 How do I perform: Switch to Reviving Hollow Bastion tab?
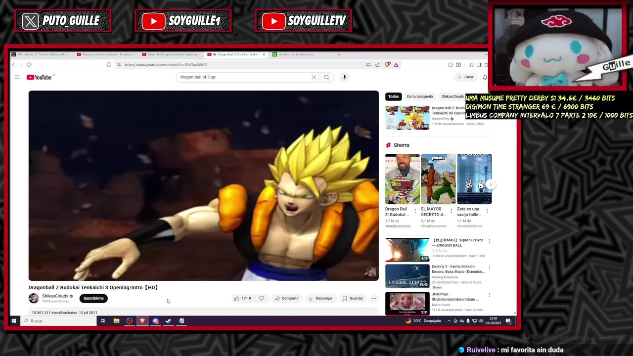coord(106,54)
